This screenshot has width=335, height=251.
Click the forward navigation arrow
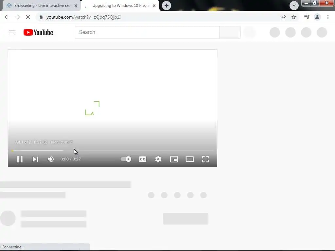pyautogui.click(x=18, y=17)
